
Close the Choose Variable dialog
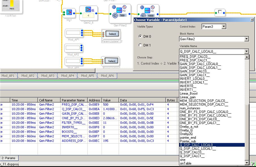point(252,20)
